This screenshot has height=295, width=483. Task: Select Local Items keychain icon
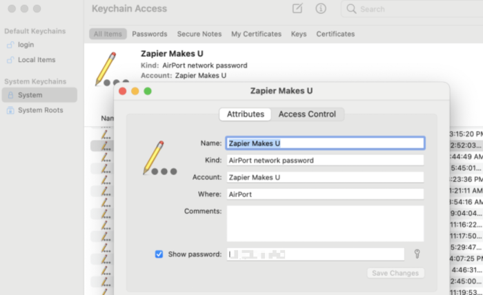[10, 60]
